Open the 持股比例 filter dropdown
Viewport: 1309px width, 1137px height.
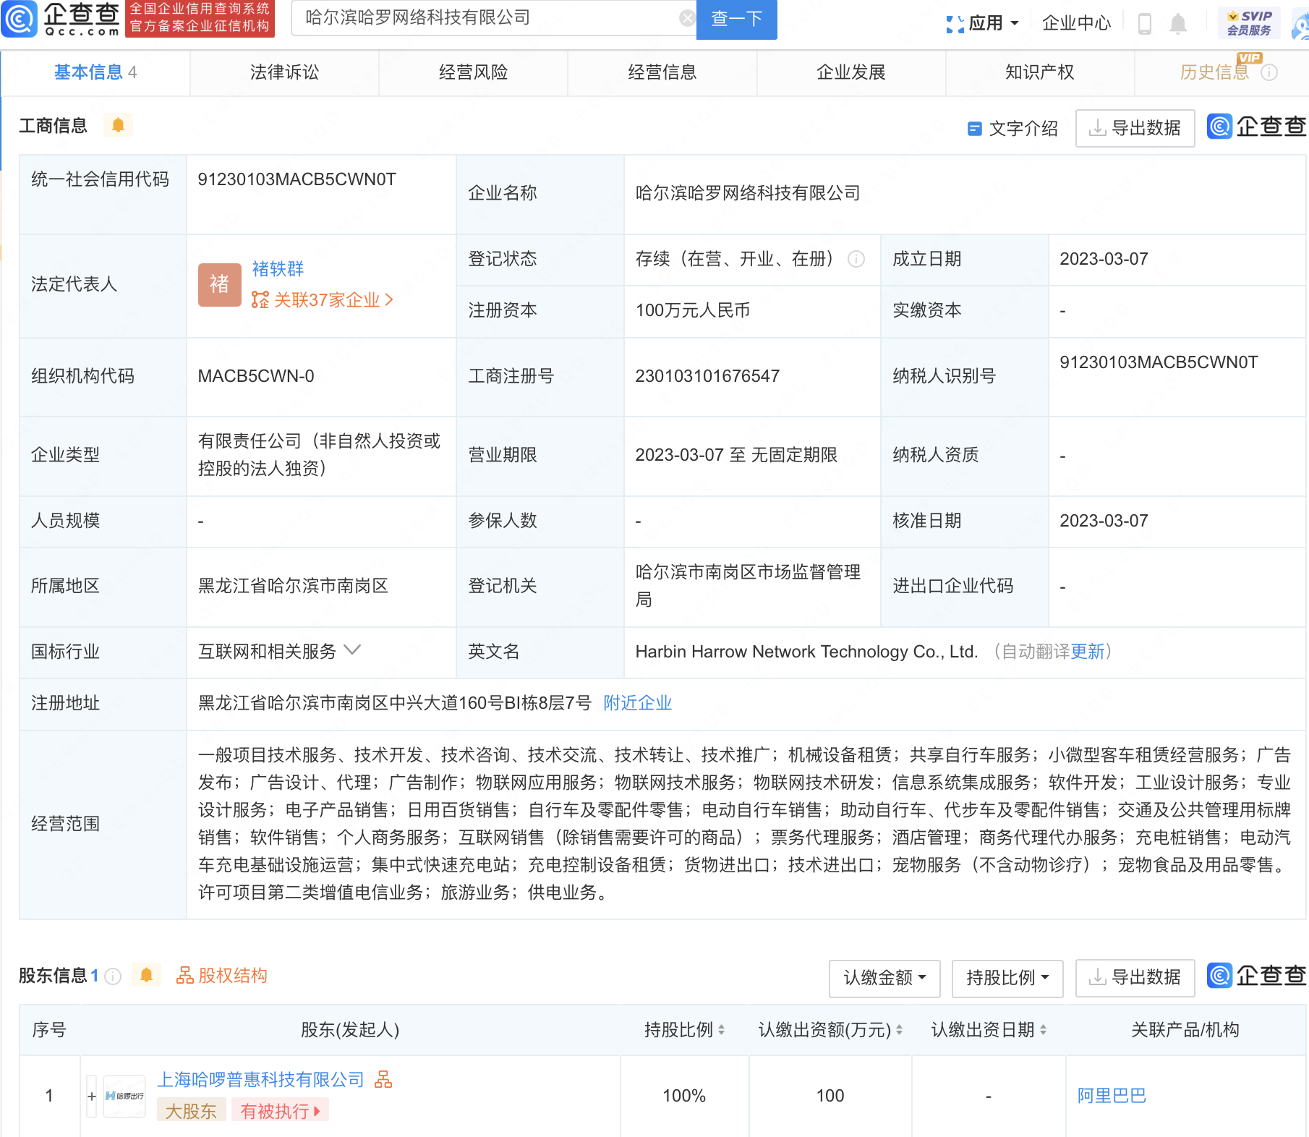[x=1007, y=978]
